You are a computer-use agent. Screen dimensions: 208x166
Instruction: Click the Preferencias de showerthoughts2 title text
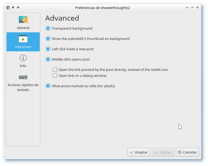(102, 8)
